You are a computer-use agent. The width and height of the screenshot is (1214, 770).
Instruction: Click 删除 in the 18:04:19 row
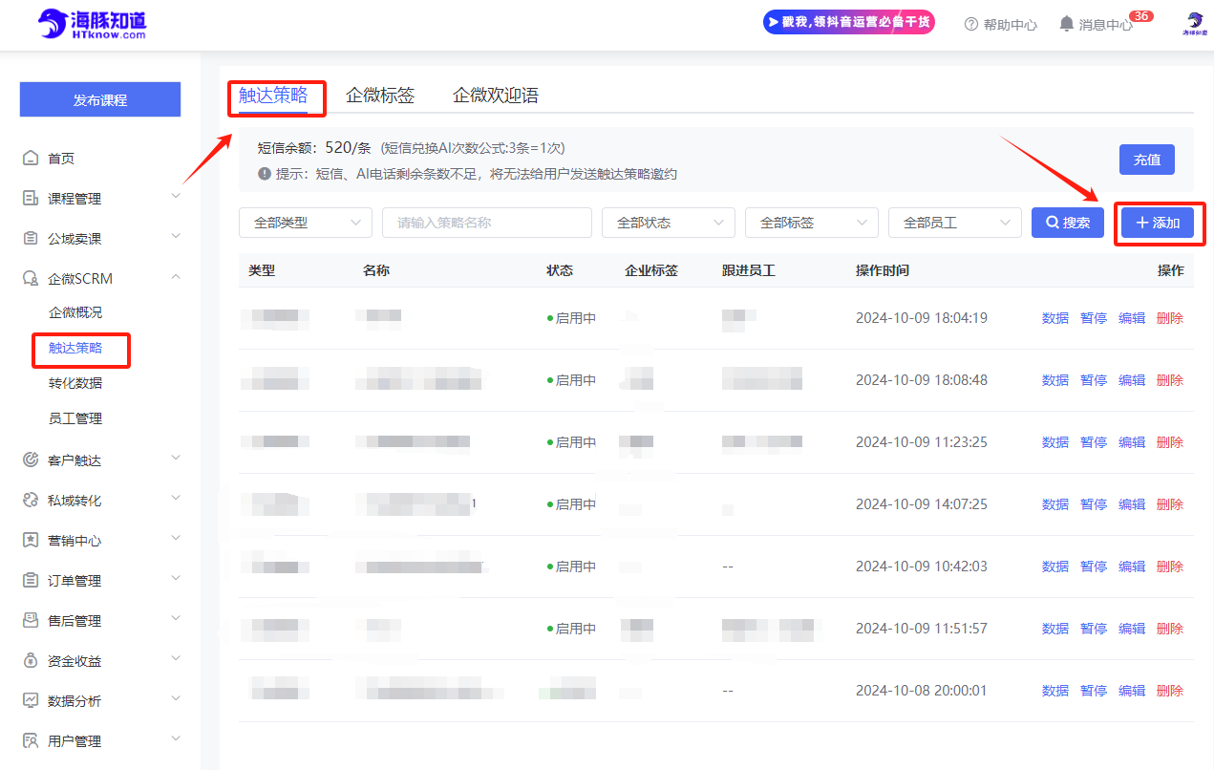pyautogui.click(x=1170, y=318)
